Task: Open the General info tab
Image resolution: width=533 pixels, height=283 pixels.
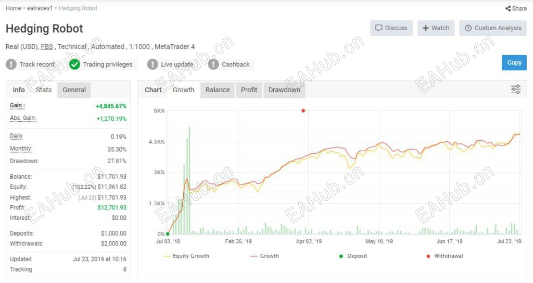Action: tap(74, 90)
